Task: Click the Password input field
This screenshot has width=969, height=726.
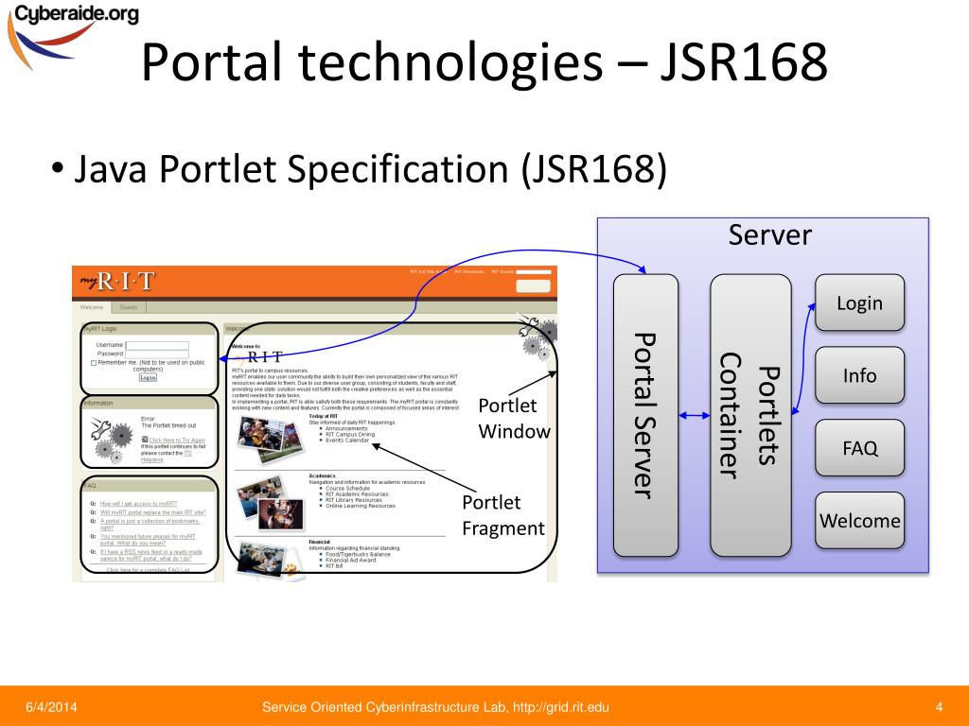Action: [x=158, y=354]
